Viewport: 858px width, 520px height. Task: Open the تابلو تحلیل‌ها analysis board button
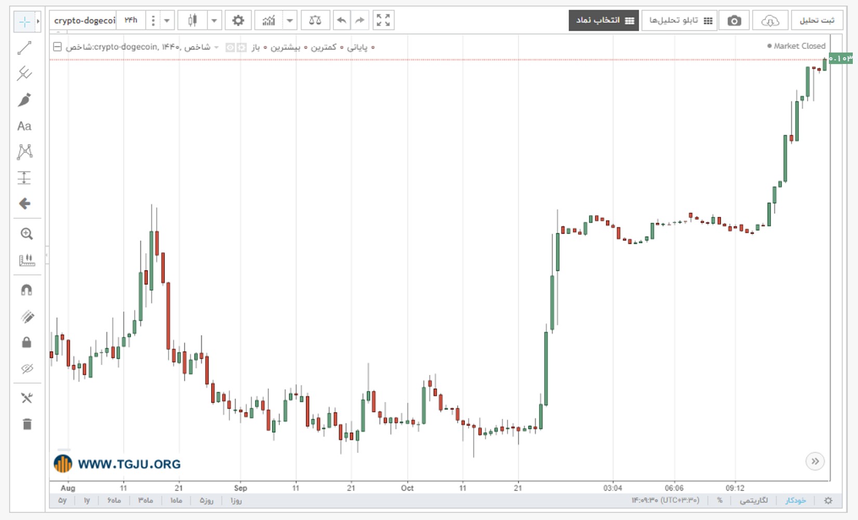680,20
